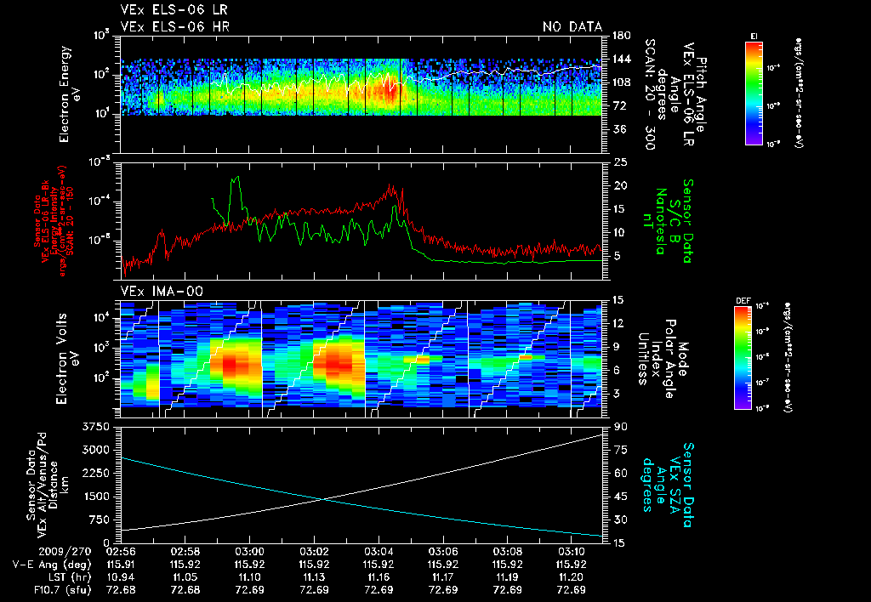Image resolution: width=871 pixels, height=602 pixels.
Task: Click the "SCAN: 20 - 300" label
Action: 651,94
